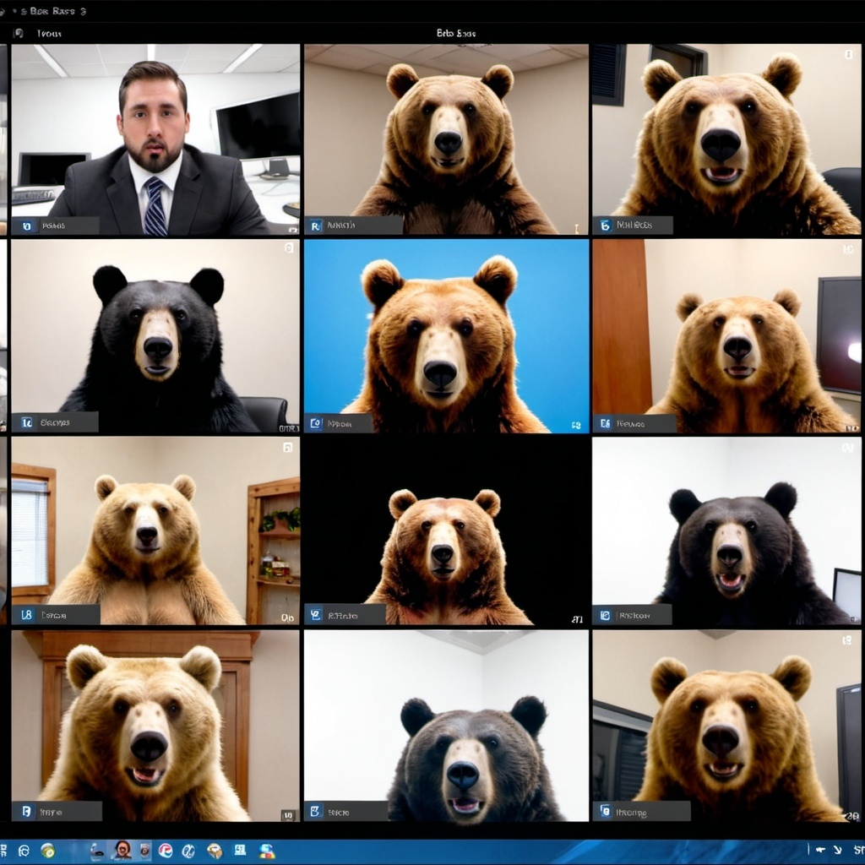Toggle the camera on the bottom-middle bear tile
Viewport: 865px width, 865px height.
coord(314,811)
